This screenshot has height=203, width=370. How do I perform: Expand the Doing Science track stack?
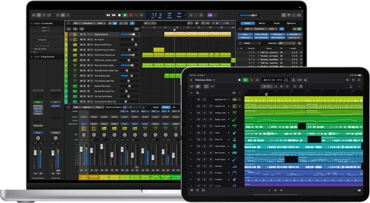tap(70, 34)
